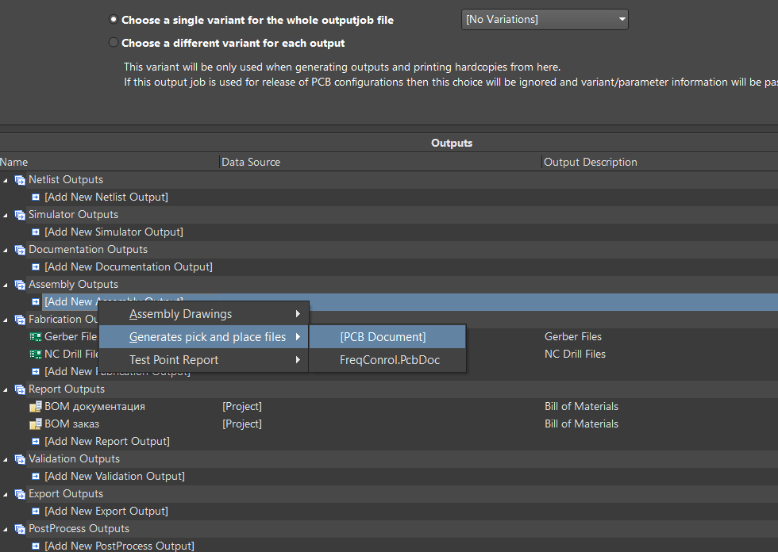Click add icon beside Add New PostProcess Output
Viewport: 778px width, 552px height.
tap(36, 546)
